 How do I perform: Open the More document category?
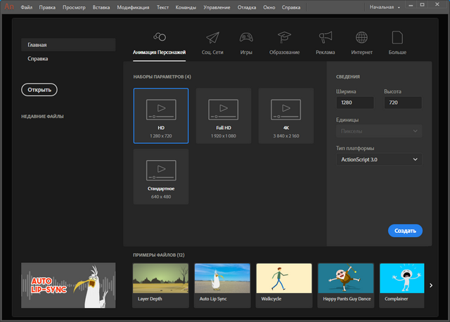coord(397,37)
